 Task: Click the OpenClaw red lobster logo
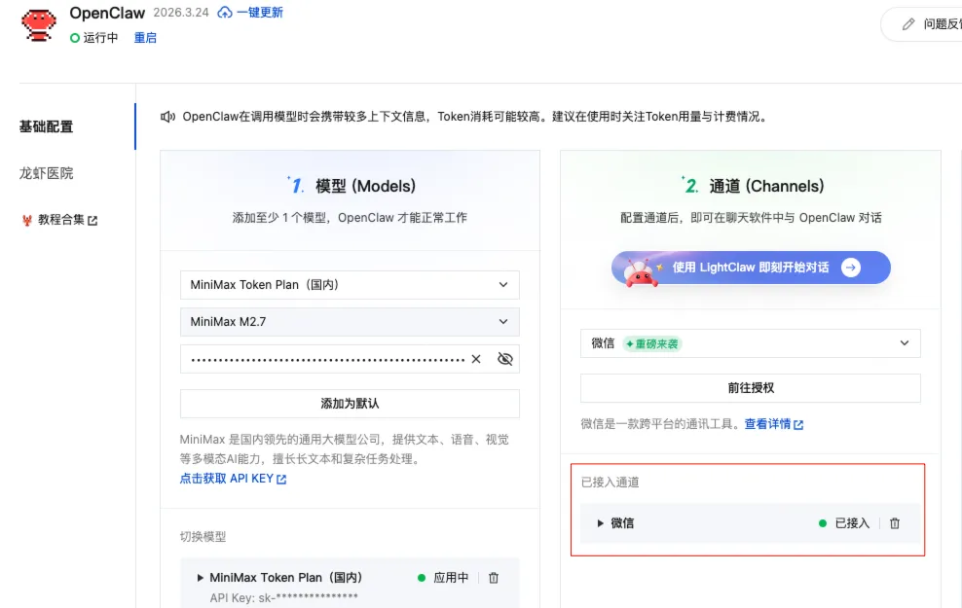pyautogui.click(x=38, y=25)
